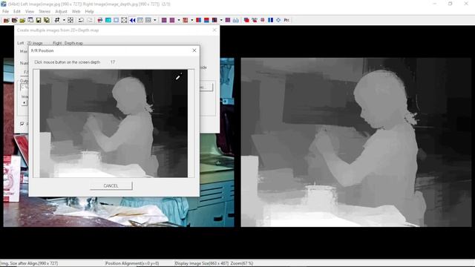
Task: Click the Swap Left/Right arrows icon
Action: pyautogui.click(x=57, y=20)
